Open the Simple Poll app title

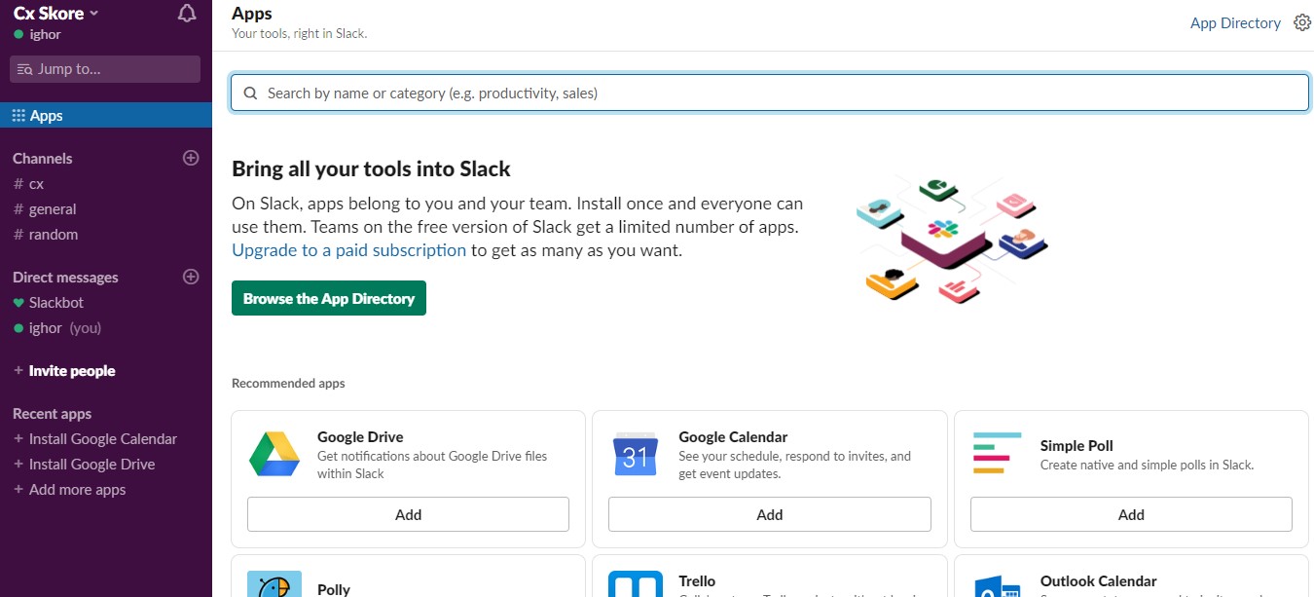(1077, 445)
